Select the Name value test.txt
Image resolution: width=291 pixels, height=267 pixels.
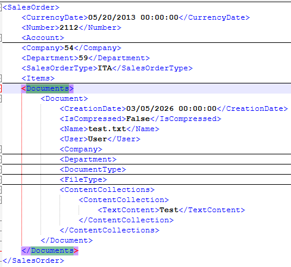click(107, 129)
